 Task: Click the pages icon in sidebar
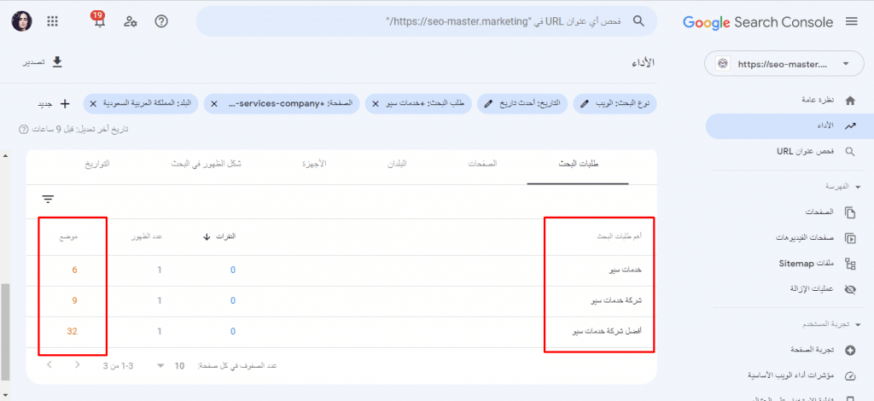click(x=850, y=212)
